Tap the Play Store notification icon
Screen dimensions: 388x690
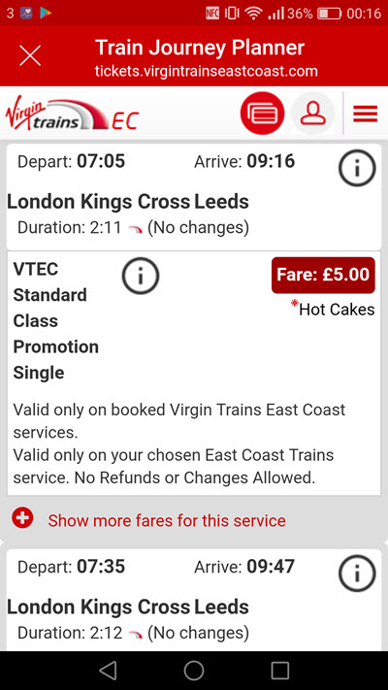tap(46, 14)
